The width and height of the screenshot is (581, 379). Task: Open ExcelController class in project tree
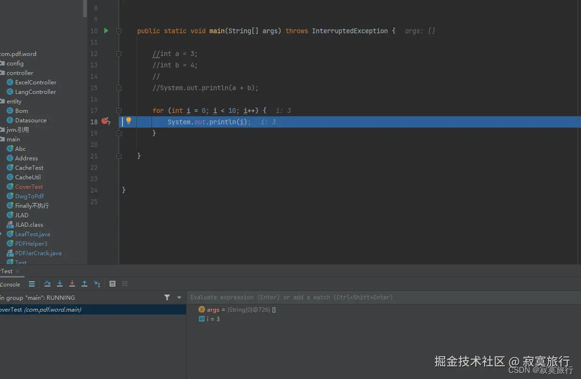pyautogui.click(x=36, y=82)
